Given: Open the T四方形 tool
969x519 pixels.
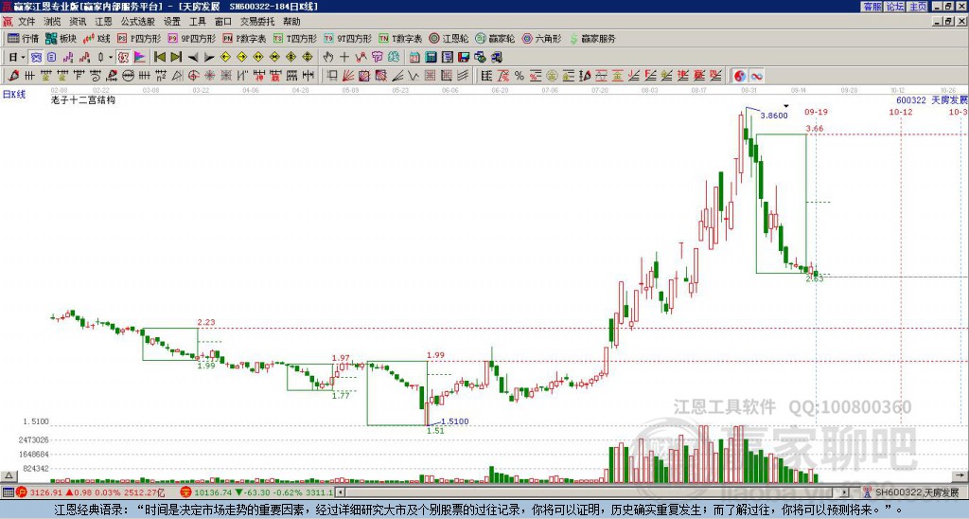Looking at the screenshot, I should tap(295, 38).
